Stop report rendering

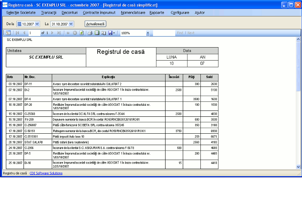pos(75,33)
